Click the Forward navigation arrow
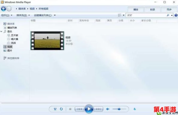The width and height of the screenshot is (178, 115). click(x=9, y=9)
